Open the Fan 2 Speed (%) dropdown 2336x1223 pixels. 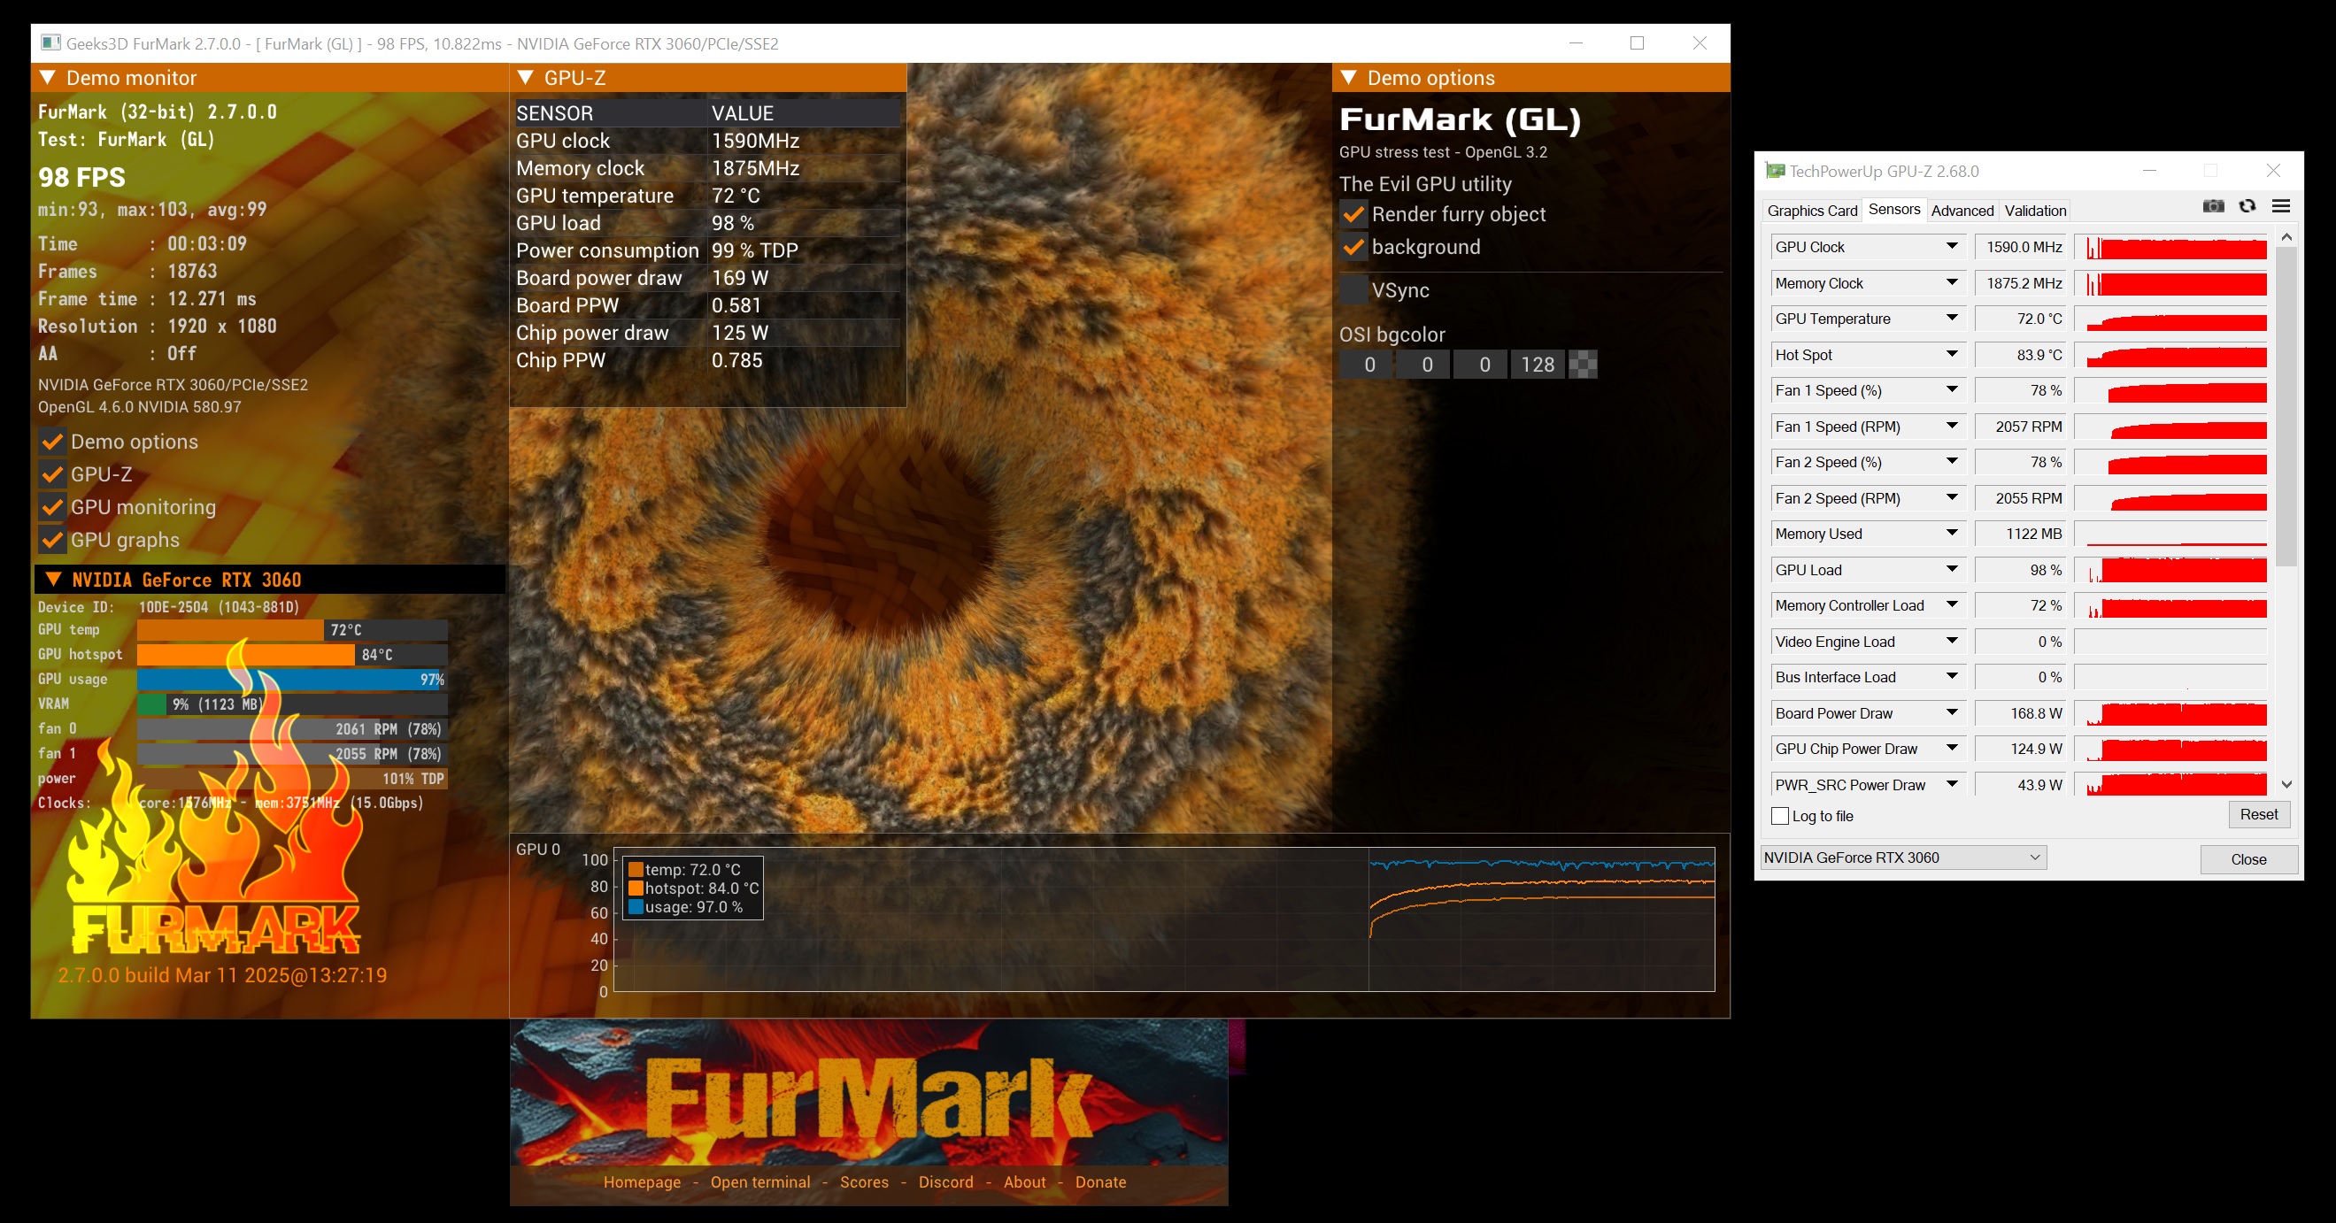pos(1952,461)
